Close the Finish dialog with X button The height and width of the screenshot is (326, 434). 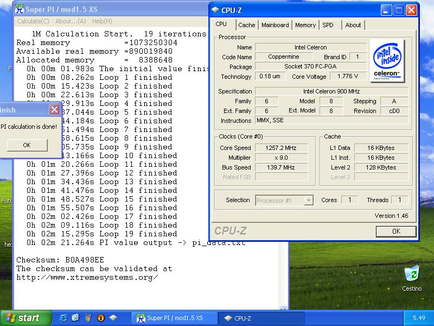click(54, 110)
